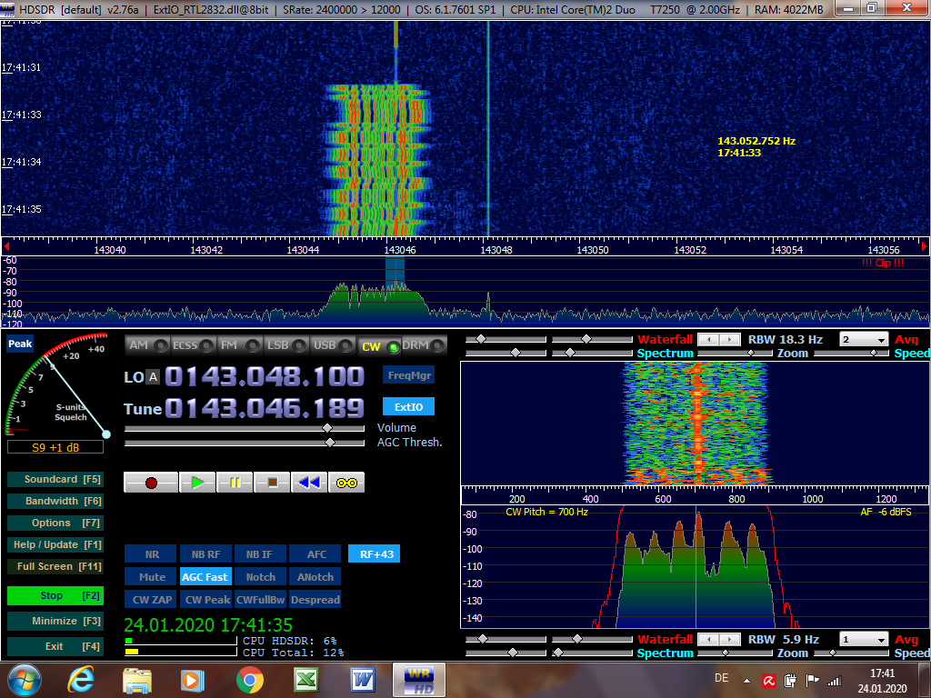
Task: Open Windows Start menu
Action: tap(25, 680)
